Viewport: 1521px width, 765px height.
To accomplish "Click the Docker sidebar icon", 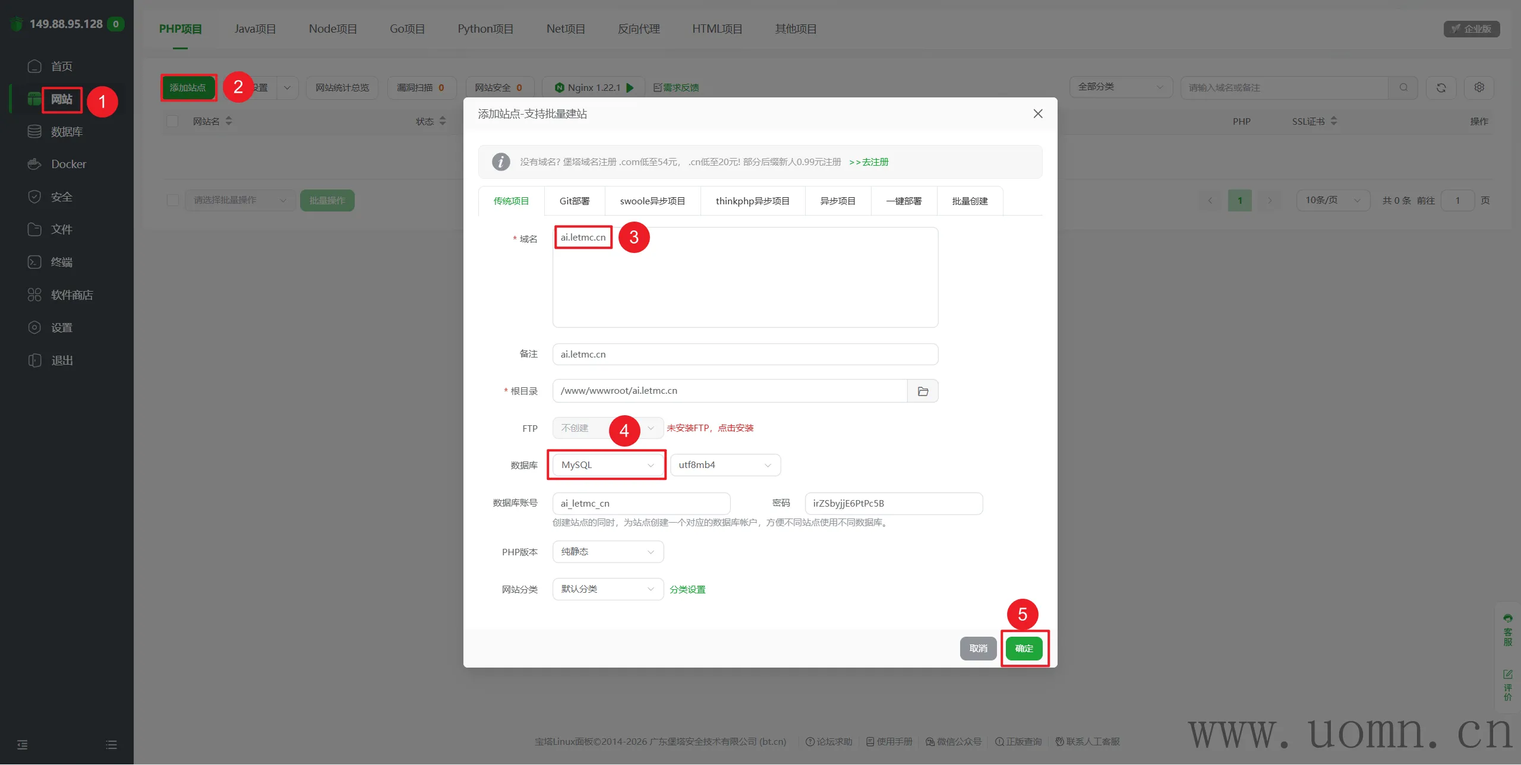I will (34, 164).
